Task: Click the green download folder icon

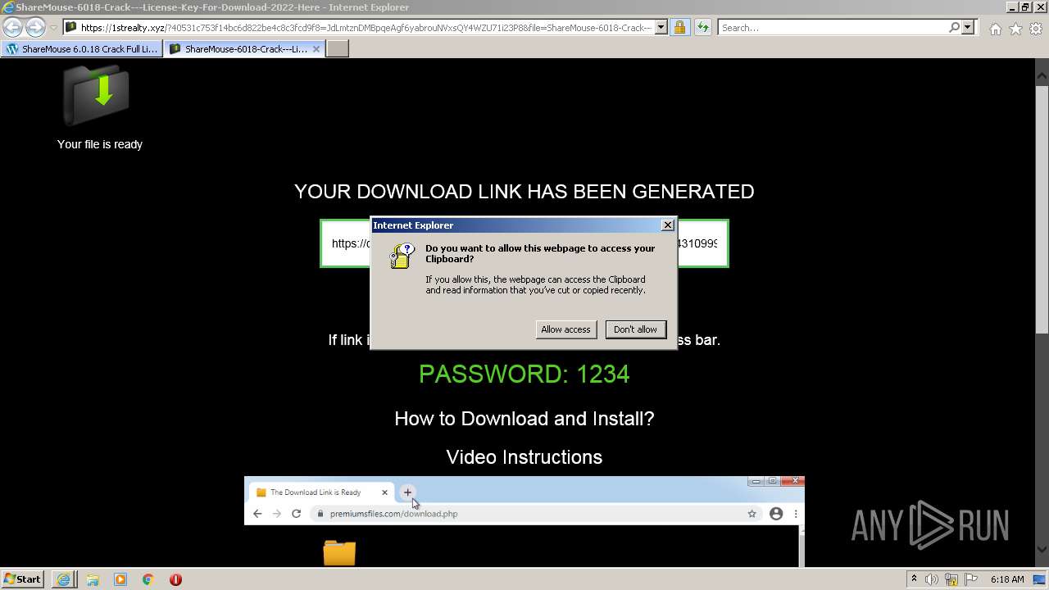Action: [96, 93]
